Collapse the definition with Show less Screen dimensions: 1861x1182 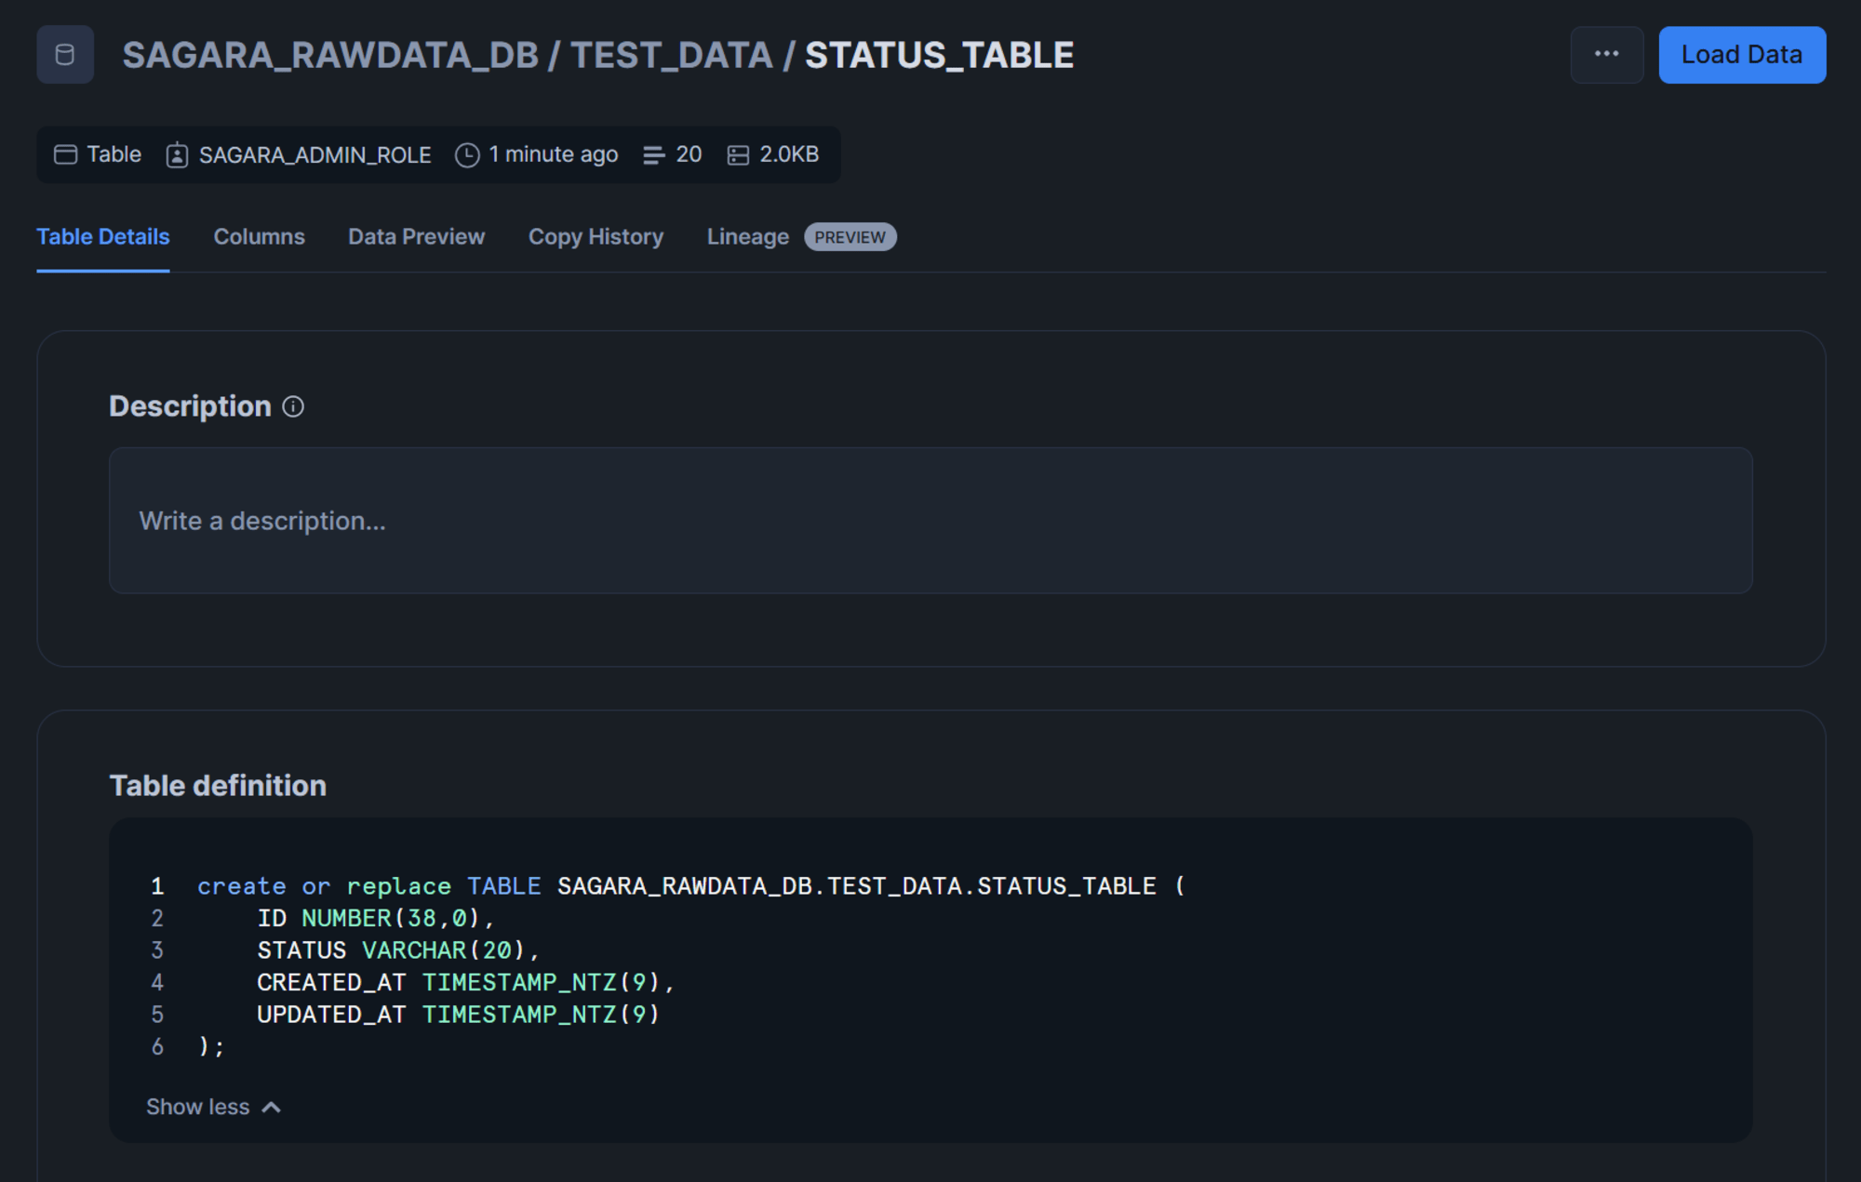[198, 1107]
